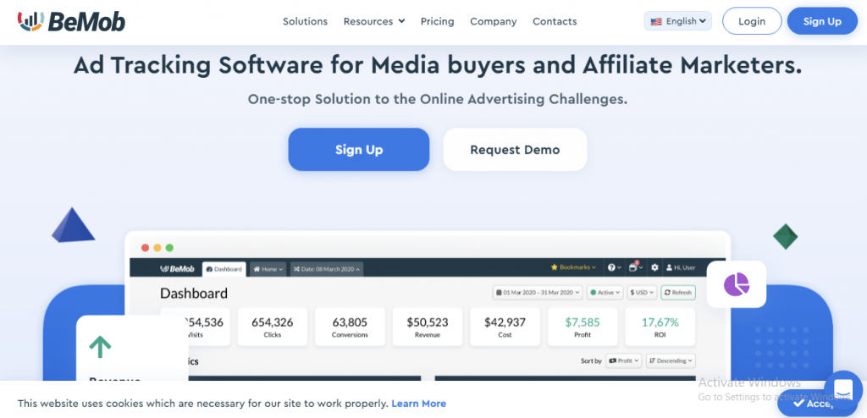This screenshot has height=418, width=867.
Task: Click the yellow window dot in preview
Action: point(157,248)
